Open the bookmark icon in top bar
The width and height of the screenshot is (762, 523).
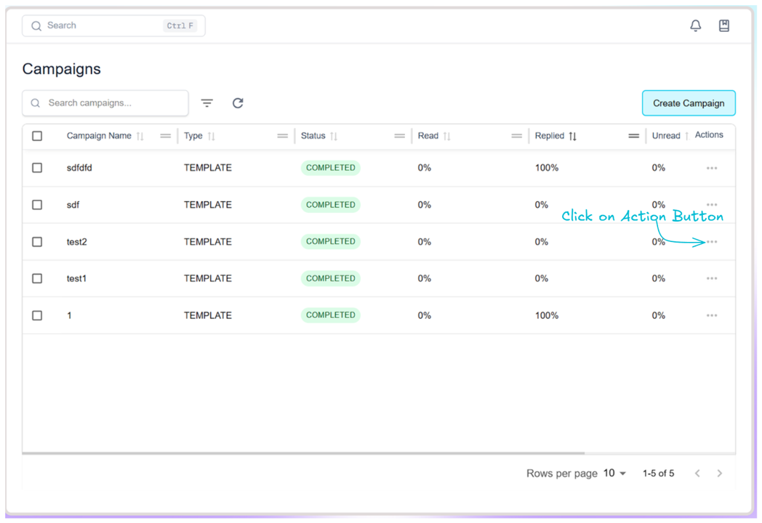pyautogui.click(x=723, y=25)
